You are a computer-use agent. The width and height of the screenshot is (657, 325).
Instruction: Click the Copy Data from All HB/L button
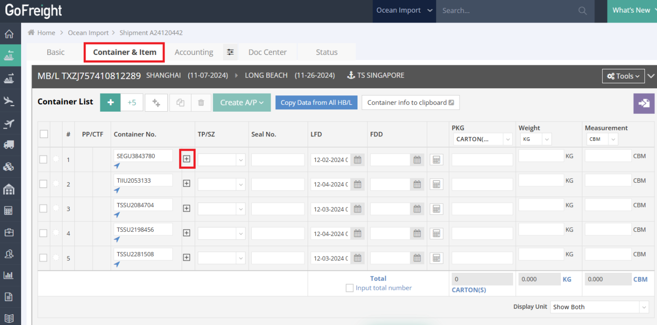[316, 102]
